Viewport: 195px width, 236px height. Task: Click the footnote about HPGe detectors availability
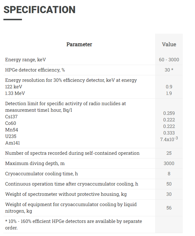click(73, 225)
